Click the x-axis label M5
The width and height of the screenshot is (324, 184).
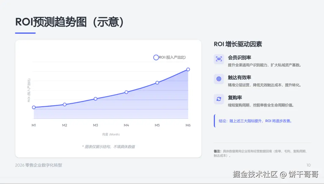click(157, 125)
